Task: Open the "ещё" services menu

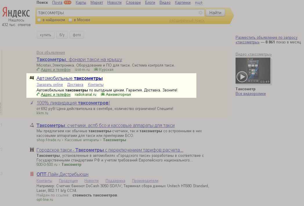Action: pos(198,3)
